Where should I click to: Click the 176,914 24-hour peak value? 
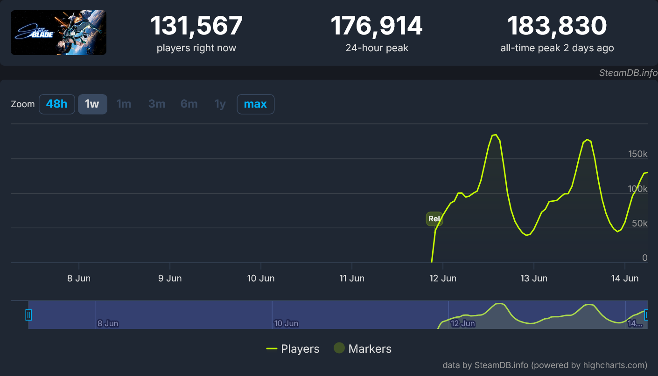pyautogui.click(x=377, y=26)
